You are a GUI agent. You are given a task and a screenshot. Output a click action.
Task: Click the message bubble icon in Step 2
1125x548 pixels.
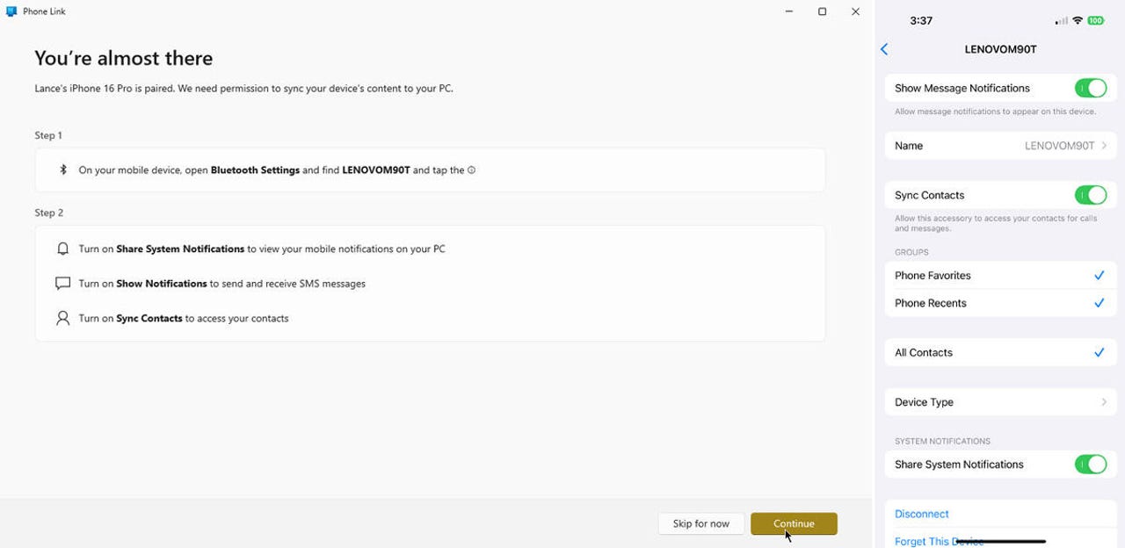point(62,284)
